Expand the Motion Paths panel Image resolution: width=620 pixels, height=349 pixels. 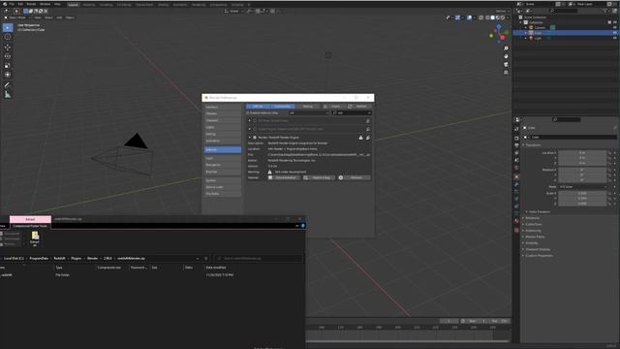pos(535,237)
